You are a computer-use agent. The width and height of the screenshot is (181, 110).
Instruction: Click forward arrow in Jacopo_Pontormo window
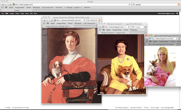tap(47, 20)
